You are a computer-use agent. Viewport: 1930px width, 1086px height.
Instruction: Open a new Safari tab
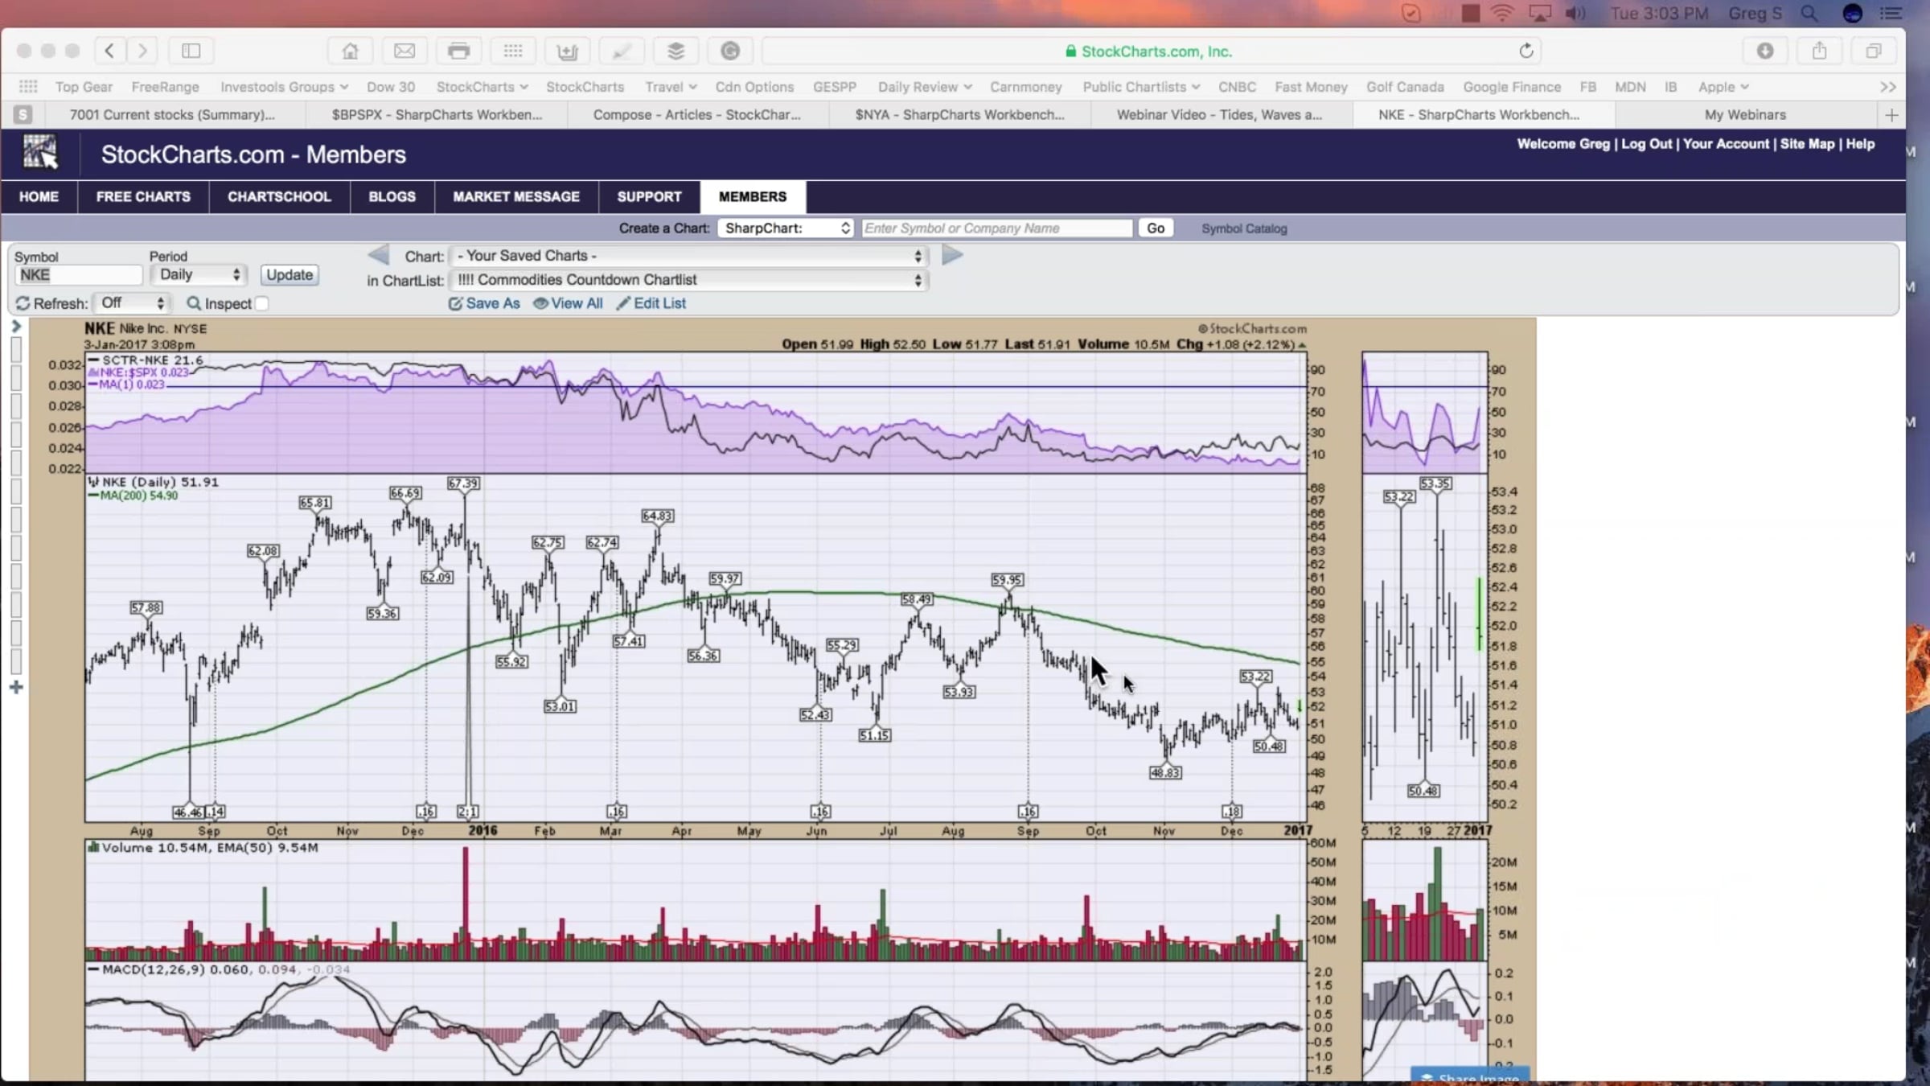coord(1891,115)
